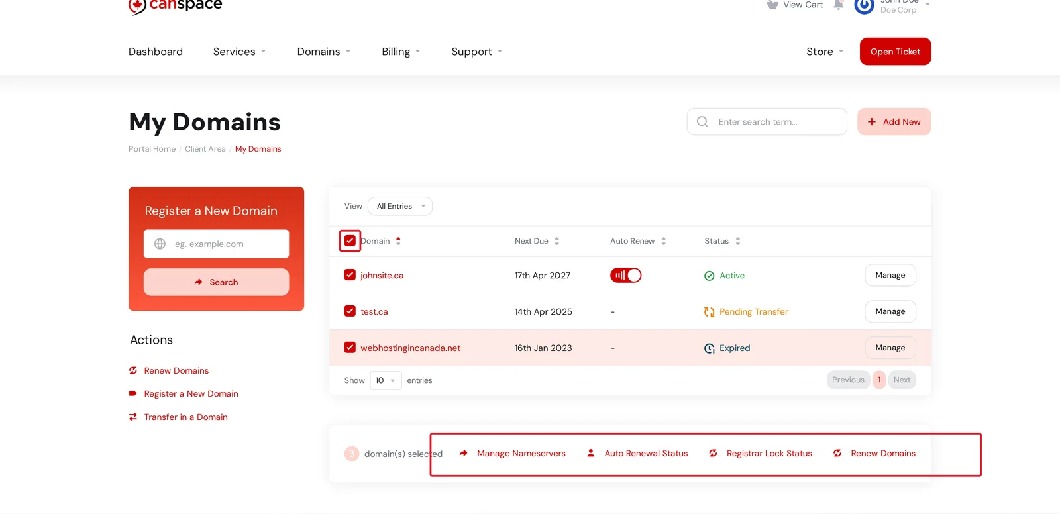Toggle the select-all domains checkbox

(350, 241)
